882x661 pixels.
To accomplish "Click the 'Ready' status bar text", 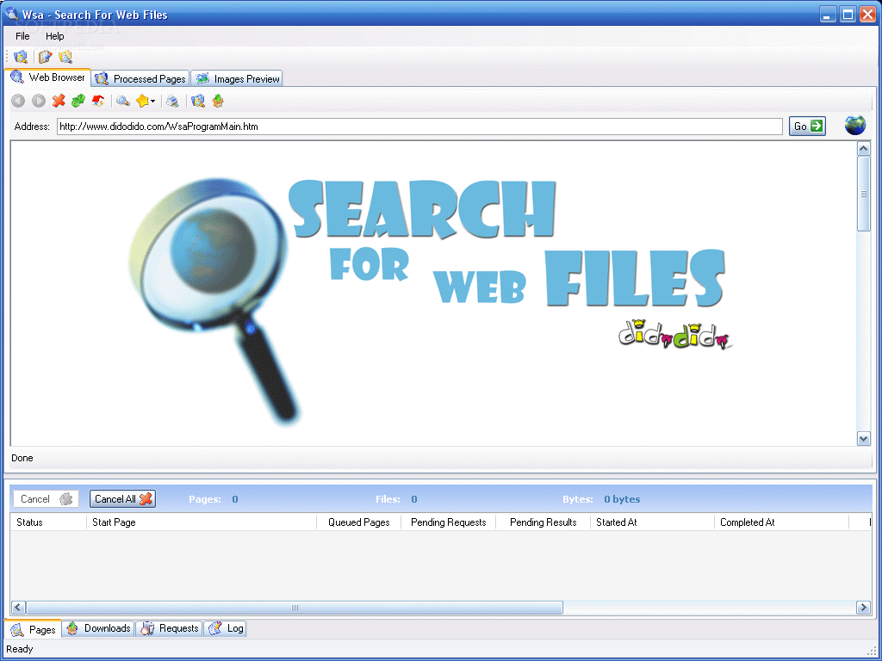I will (x=20, y=649).
